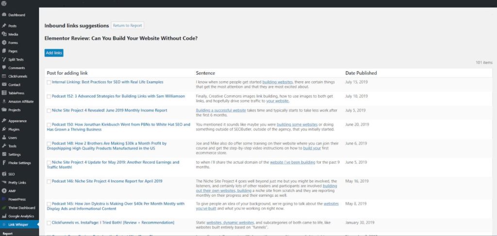Check the Podcast 150 row checkbox
The image size is (497, 236).
(49, 125)
